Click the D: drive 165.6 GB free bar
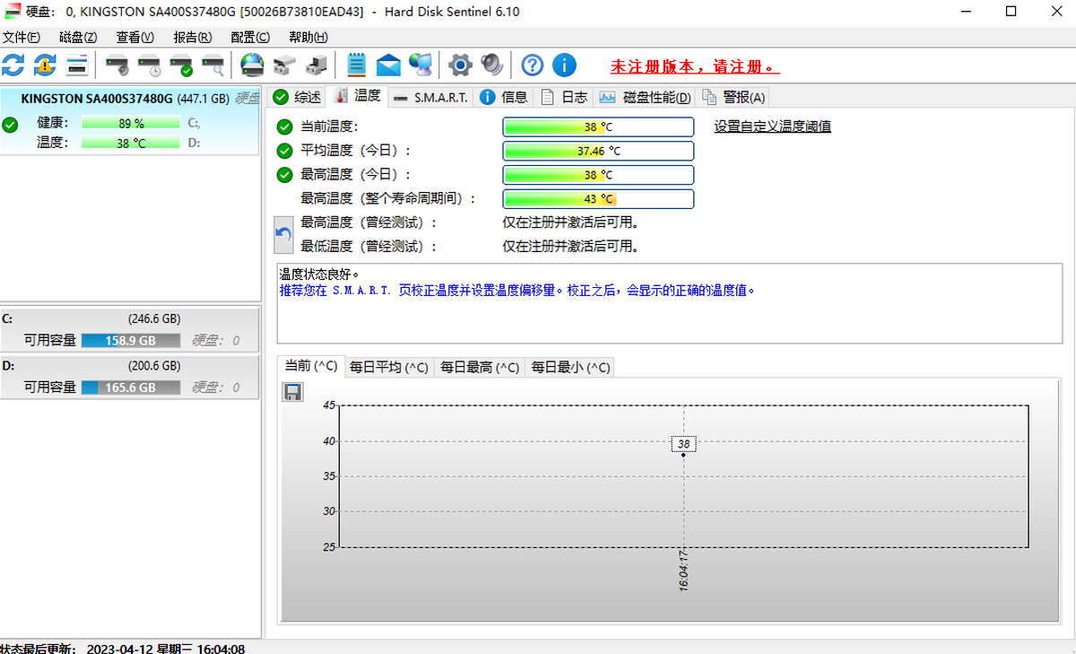The width and height of the screenshot is (1076, 654). [x=131, y=388]
